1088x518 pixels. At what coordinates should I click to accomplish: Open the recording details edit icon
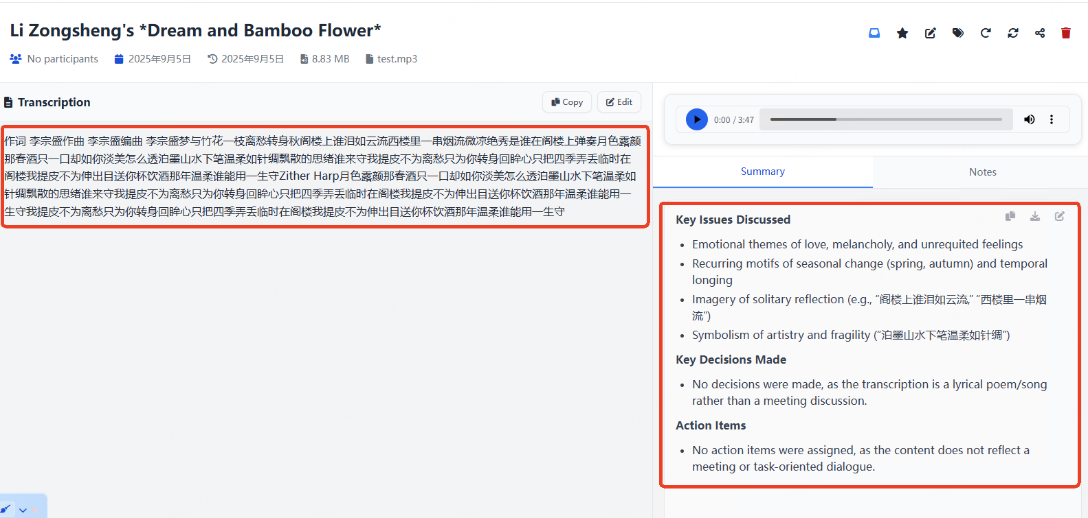click(930, 33)
